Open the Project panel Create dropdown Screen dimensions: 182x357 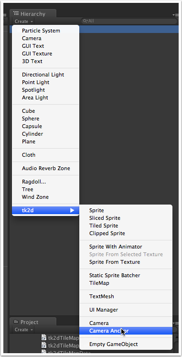24,329
